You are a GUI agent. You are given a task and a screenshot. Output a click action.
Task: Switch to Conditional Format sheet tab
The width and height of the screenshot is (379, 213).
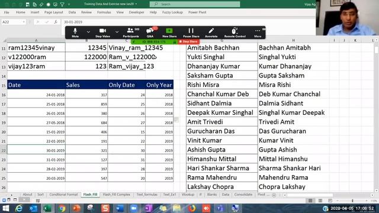63,195
